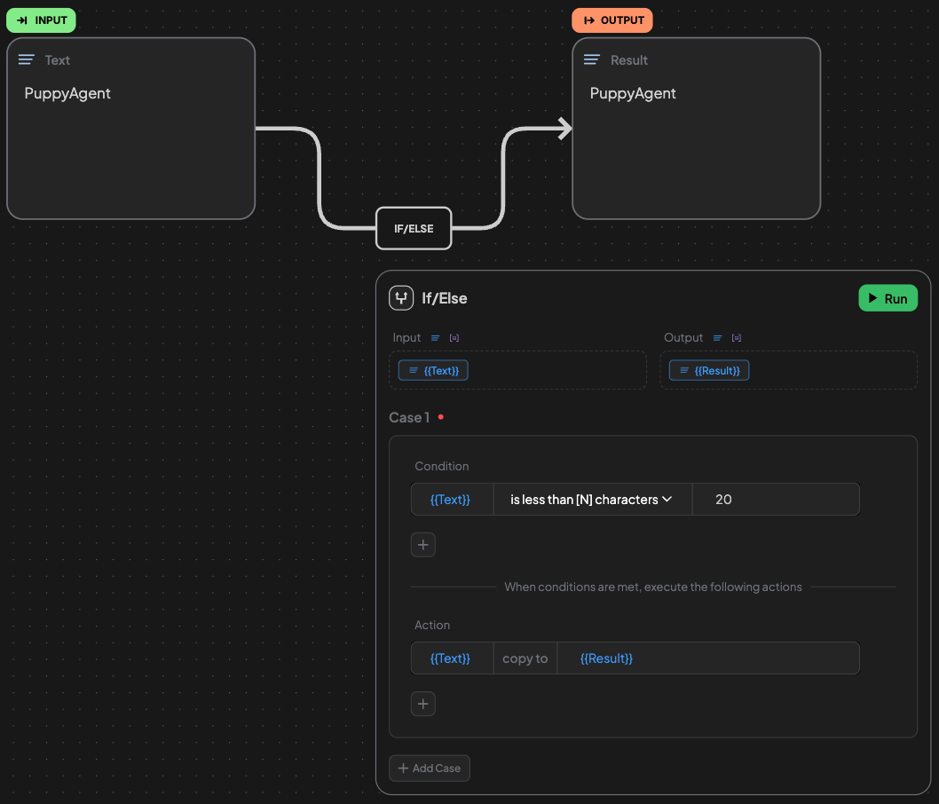Open the {{Text}} source selector in Action row

(451, 658)
